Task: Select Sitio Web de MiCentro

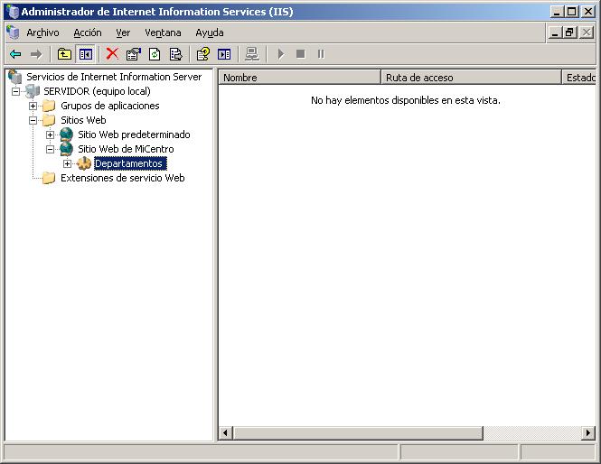Action: [x=126, y=149]
